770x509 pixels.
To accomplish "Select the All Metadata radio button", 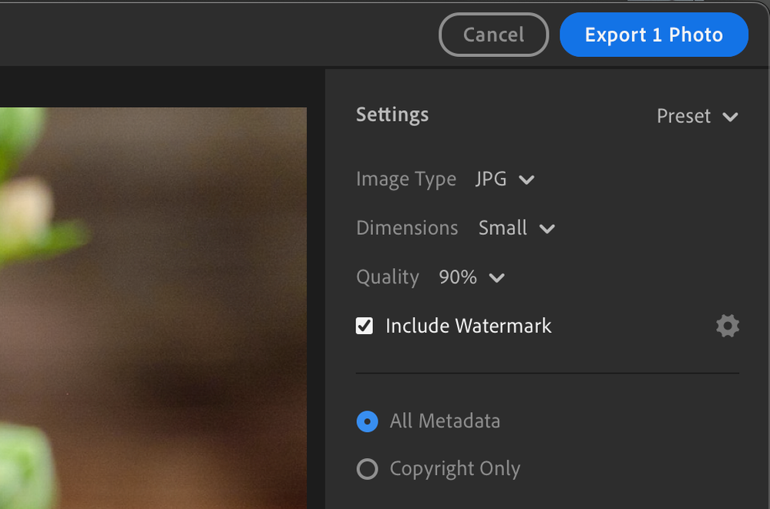I will coord(368,421).
